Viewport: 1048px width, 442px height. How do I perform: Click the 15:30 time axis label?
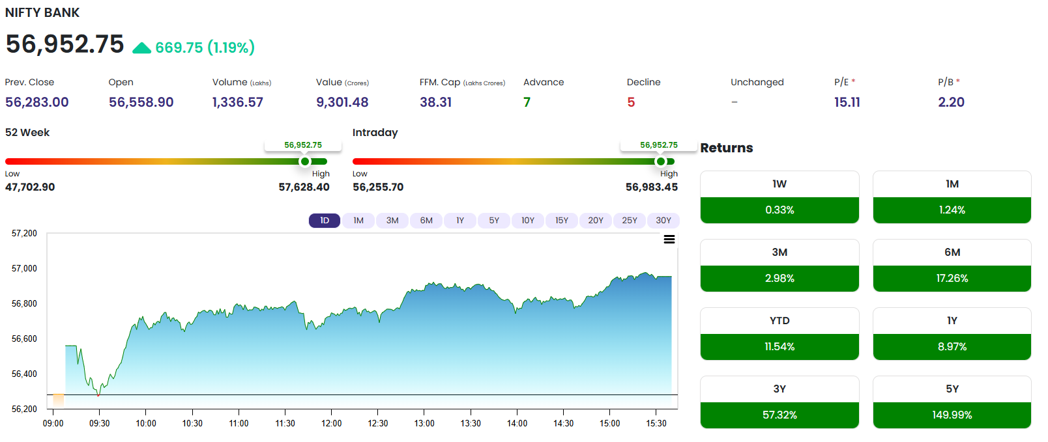656,423
